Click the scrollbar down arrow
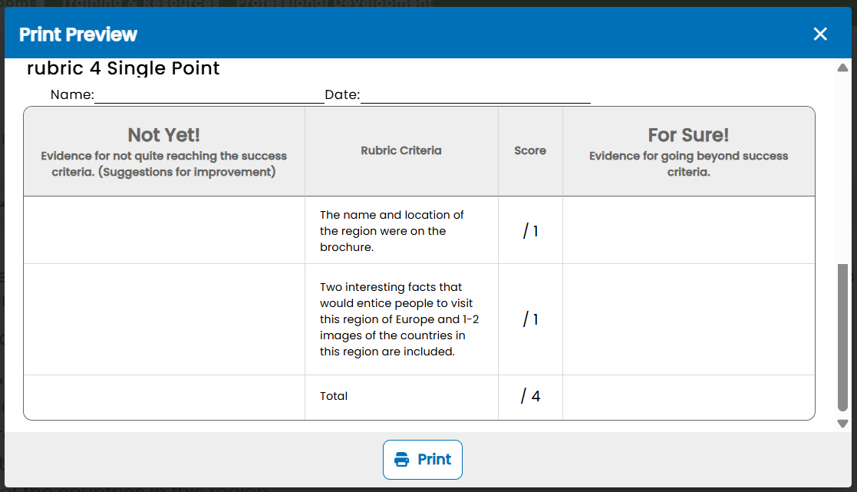 [x=842, y=424]
